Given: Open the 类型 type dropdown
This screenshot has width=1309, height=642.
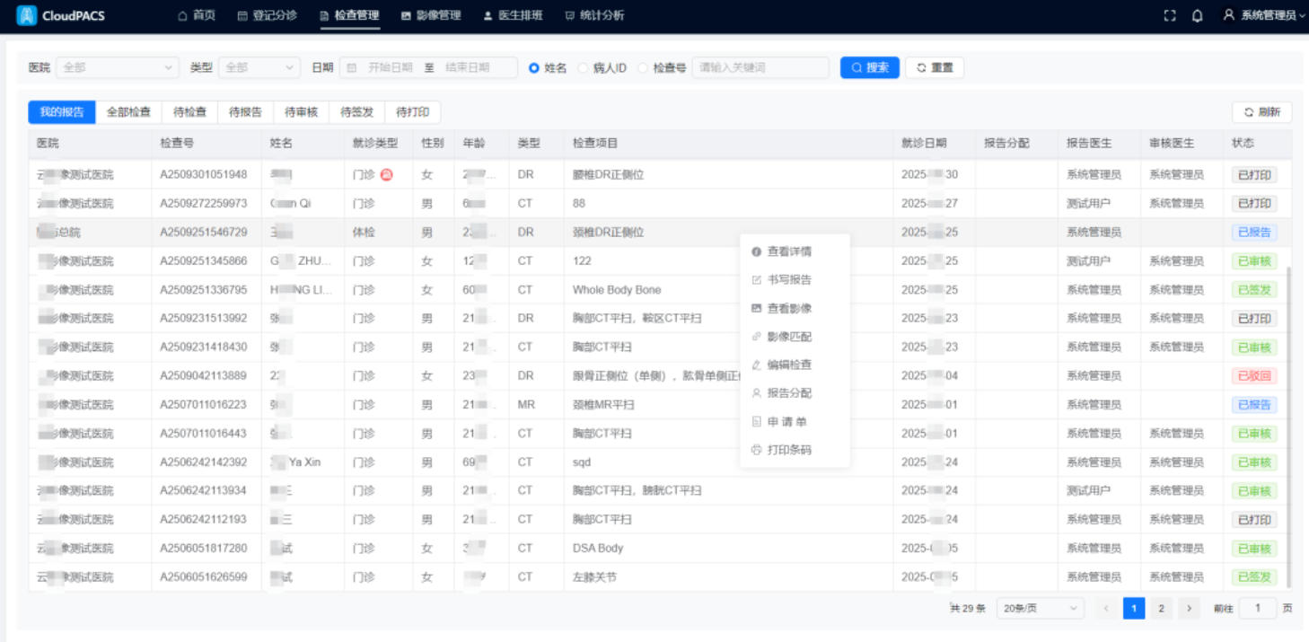Looking at the screenshot, I should click(259, 67).
